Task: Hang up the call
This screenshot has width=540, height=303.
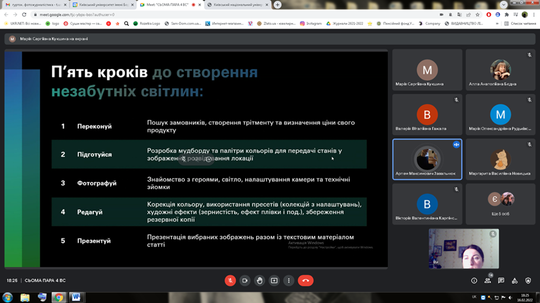Action: pyautogui.click(x=305, y=281)
